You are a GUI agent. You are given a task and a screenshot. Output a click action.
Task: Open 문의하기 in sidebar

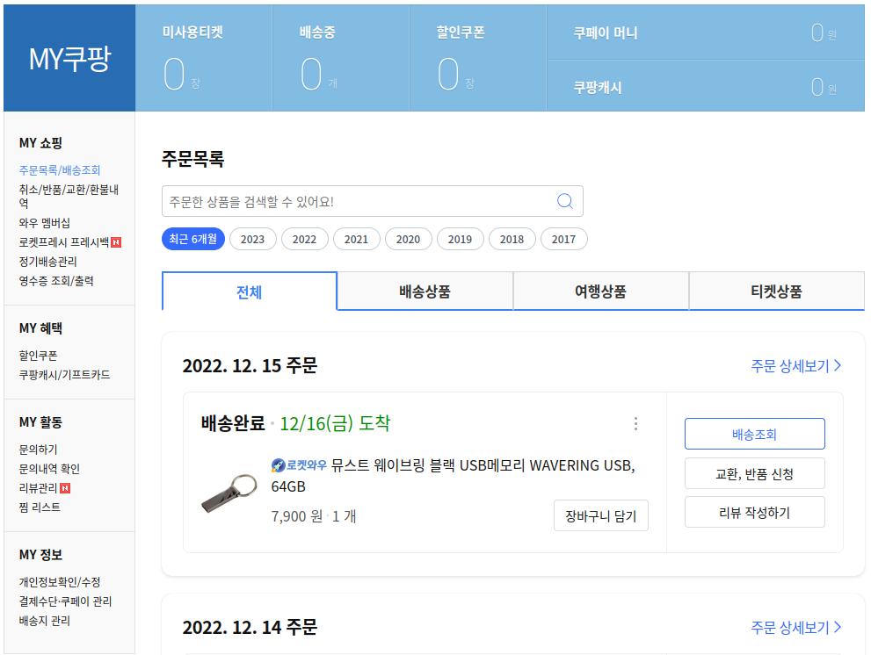(39, 449)
